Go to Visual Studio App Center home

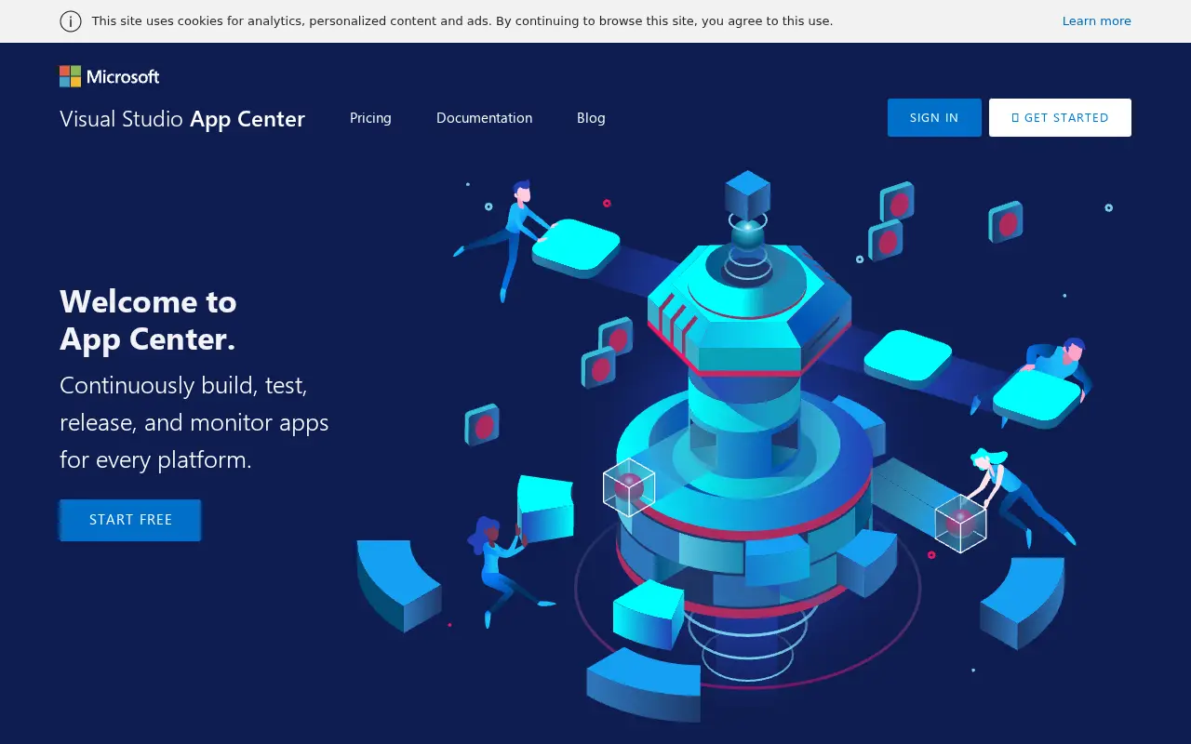182,118
